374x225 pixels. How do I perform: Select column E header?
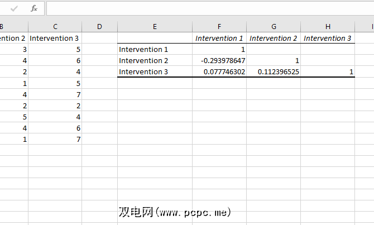click(x=155, y=27)
